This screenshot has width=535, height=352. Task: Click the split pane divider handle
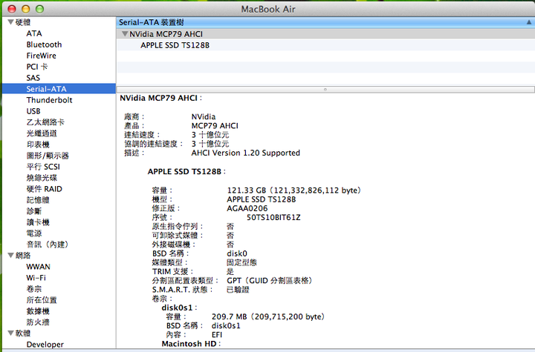click(325, 90)
